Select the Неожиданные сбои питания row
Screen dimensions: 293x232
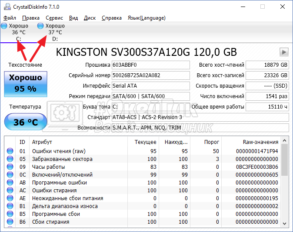point(143,198)
